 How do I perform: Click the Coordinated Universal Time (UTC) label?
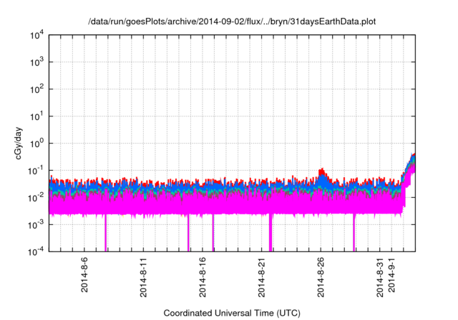coord(232,313)
